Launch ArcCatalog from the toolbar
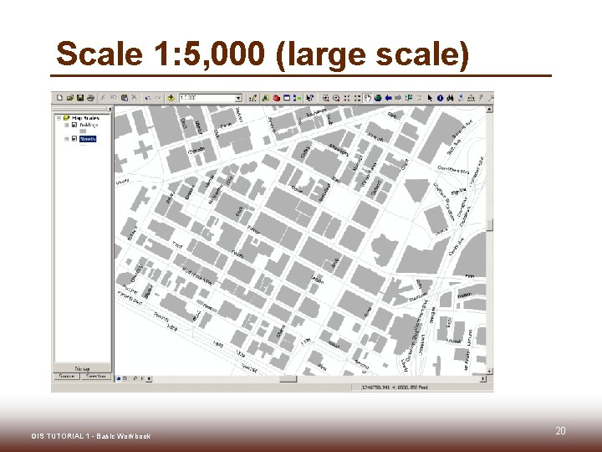 pos(265,98)
